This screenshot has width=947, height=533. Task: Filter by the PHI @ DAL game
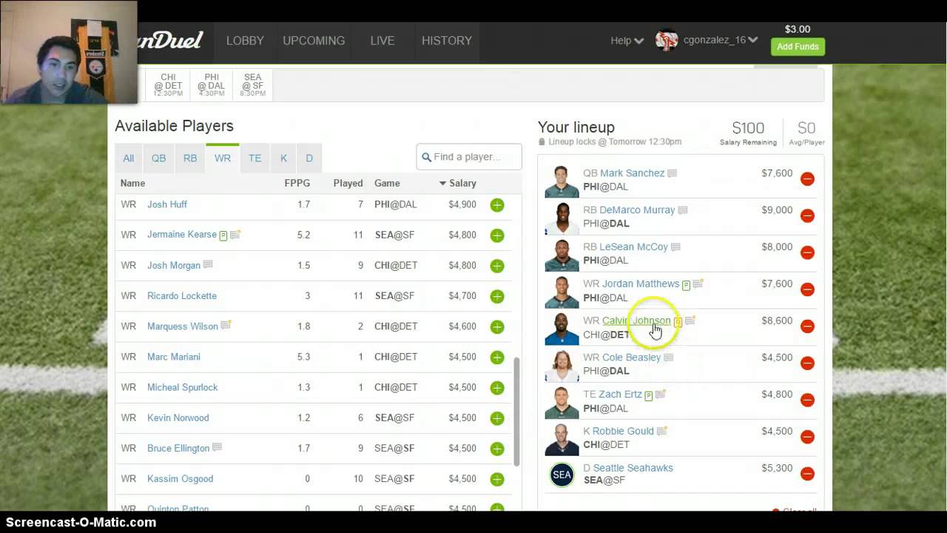pyautogui.click(x=211, y=85)
